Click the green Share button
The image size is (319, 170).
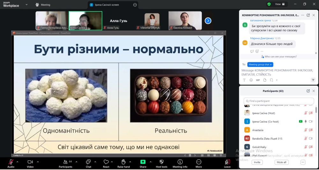point(143,164)
